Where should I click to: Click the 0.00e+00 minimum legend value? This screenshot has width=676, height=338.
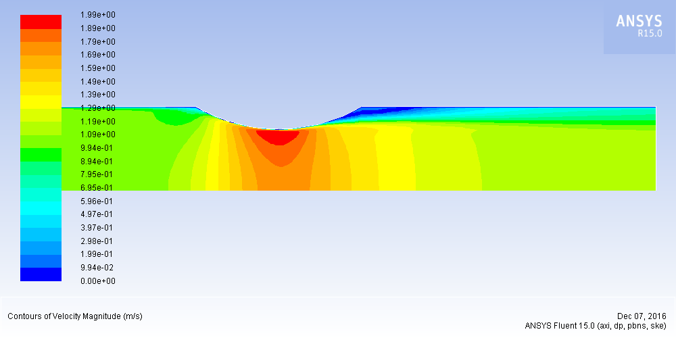[98, 281]
